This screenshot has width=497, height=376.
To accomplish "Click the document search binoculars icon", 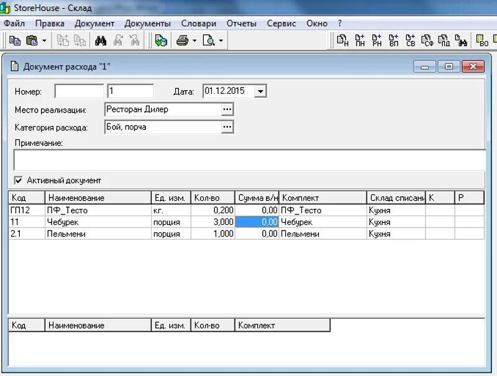I will [x=461, y=40].
